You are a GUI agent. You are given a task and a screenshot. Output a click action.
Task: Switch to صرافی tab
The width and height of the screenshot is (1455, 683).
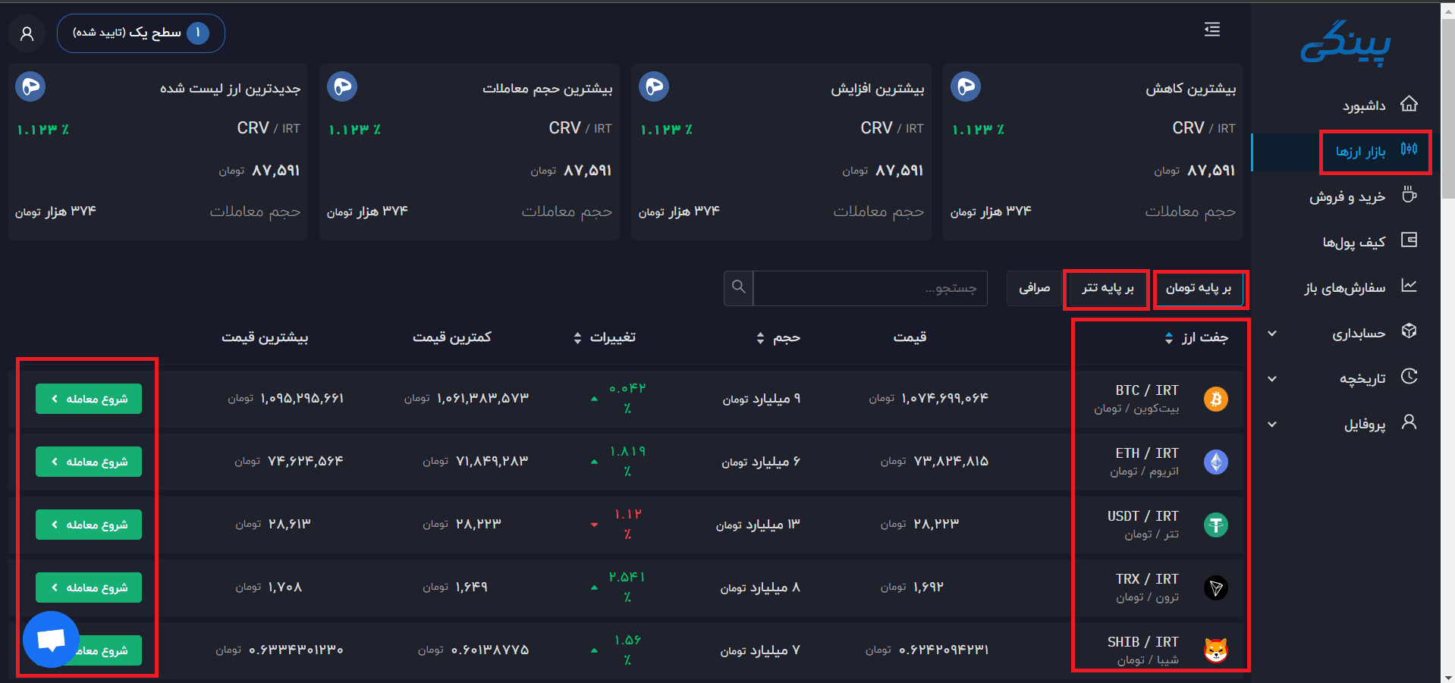tap(1034, 289)
